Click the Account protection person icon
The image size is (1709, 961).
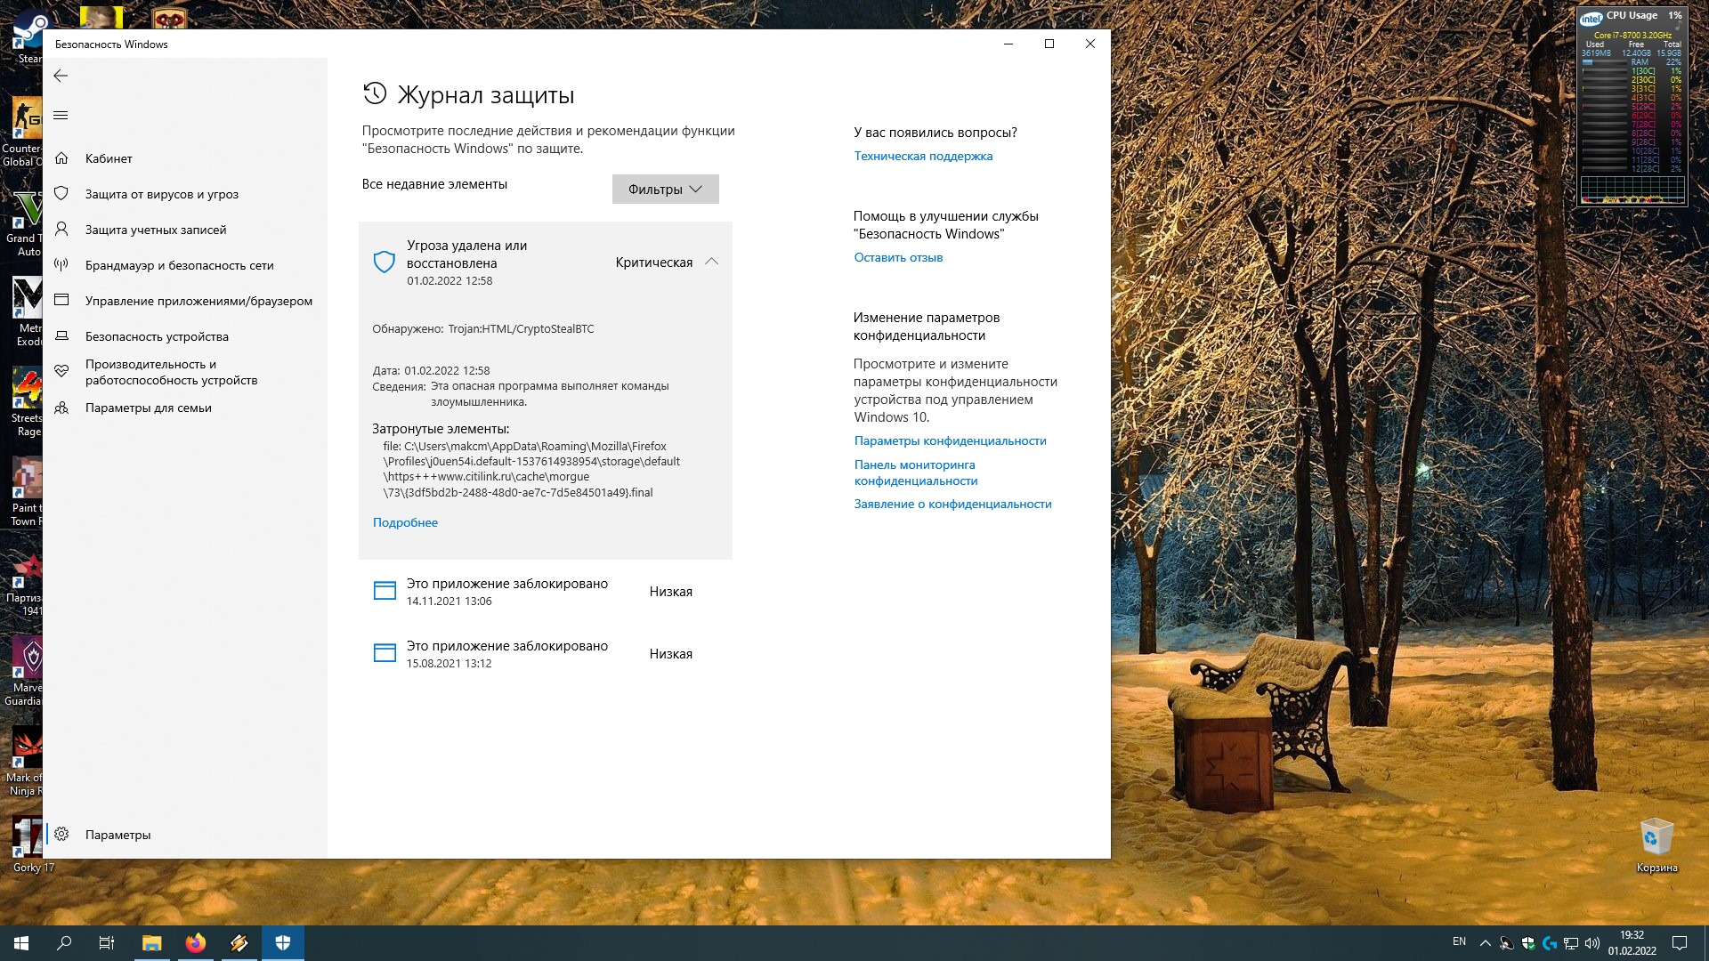click(61, 230)
